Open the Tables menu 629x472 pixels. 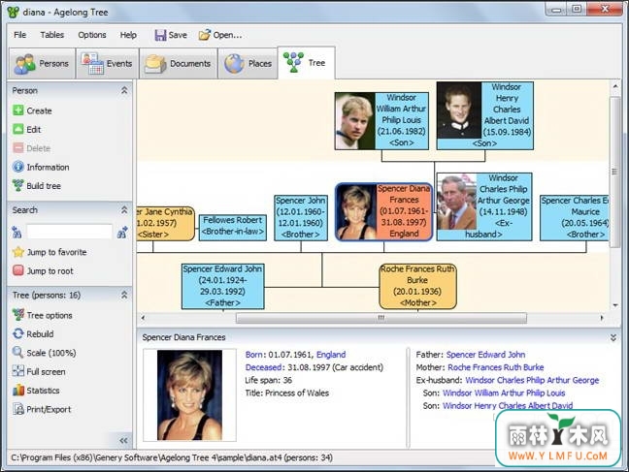[52, 35]
